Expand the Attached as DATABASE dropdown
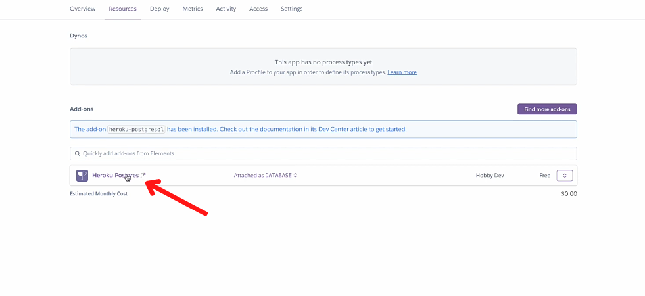645x296 pixels. 266,176
